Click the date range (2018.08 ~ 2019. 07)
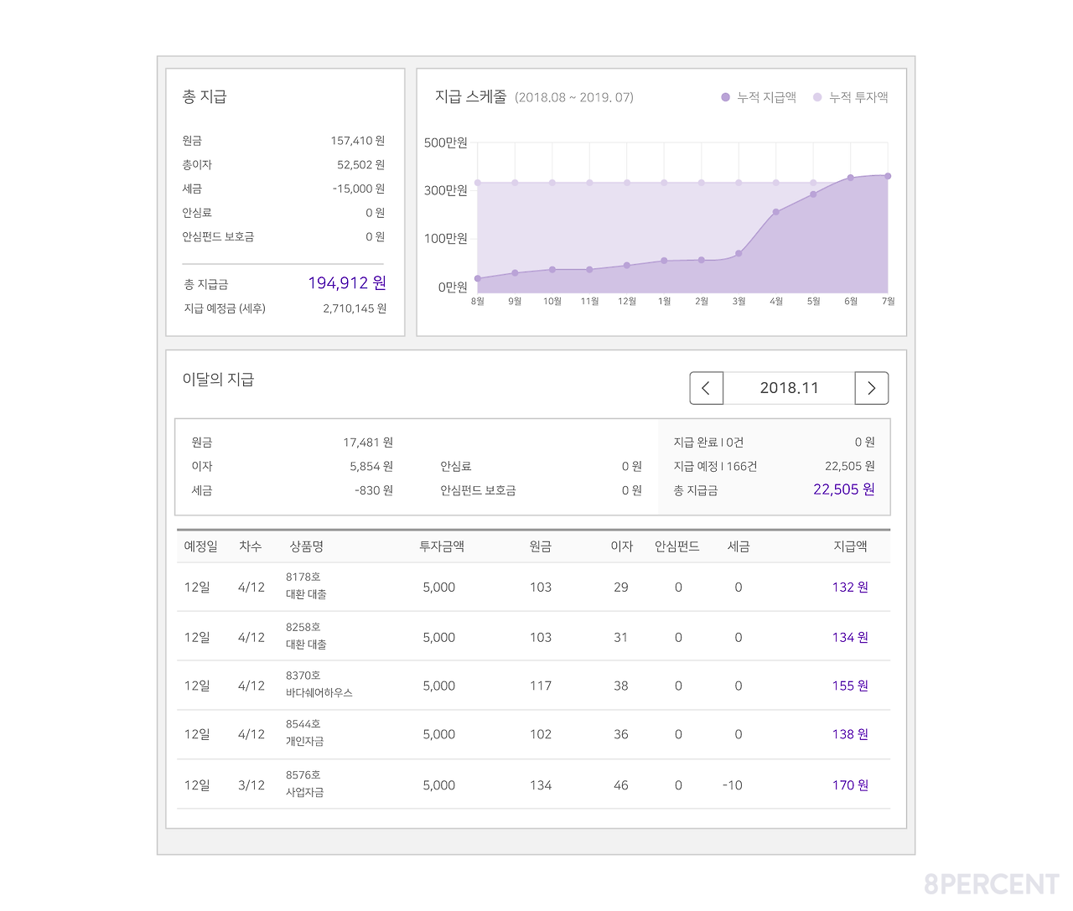Screen dimensions: 1073x911 (x=574, y=97)
